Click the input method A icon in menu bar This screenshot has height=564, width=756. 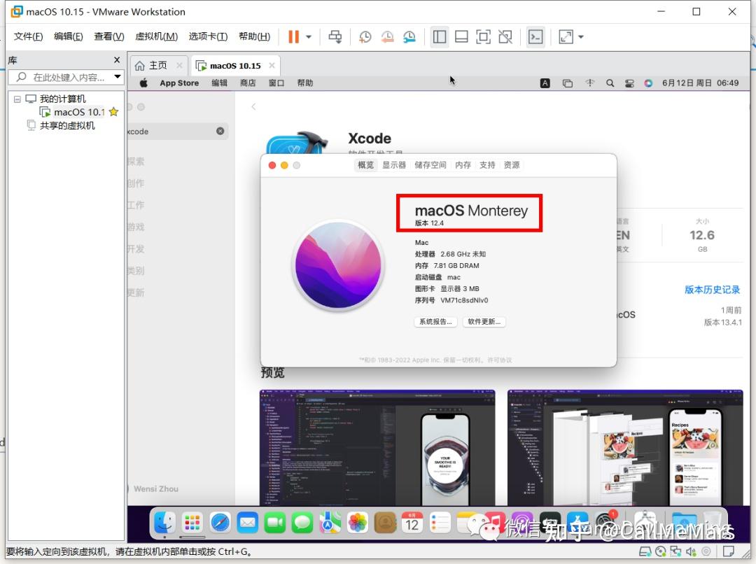click(x=545, y=83)
